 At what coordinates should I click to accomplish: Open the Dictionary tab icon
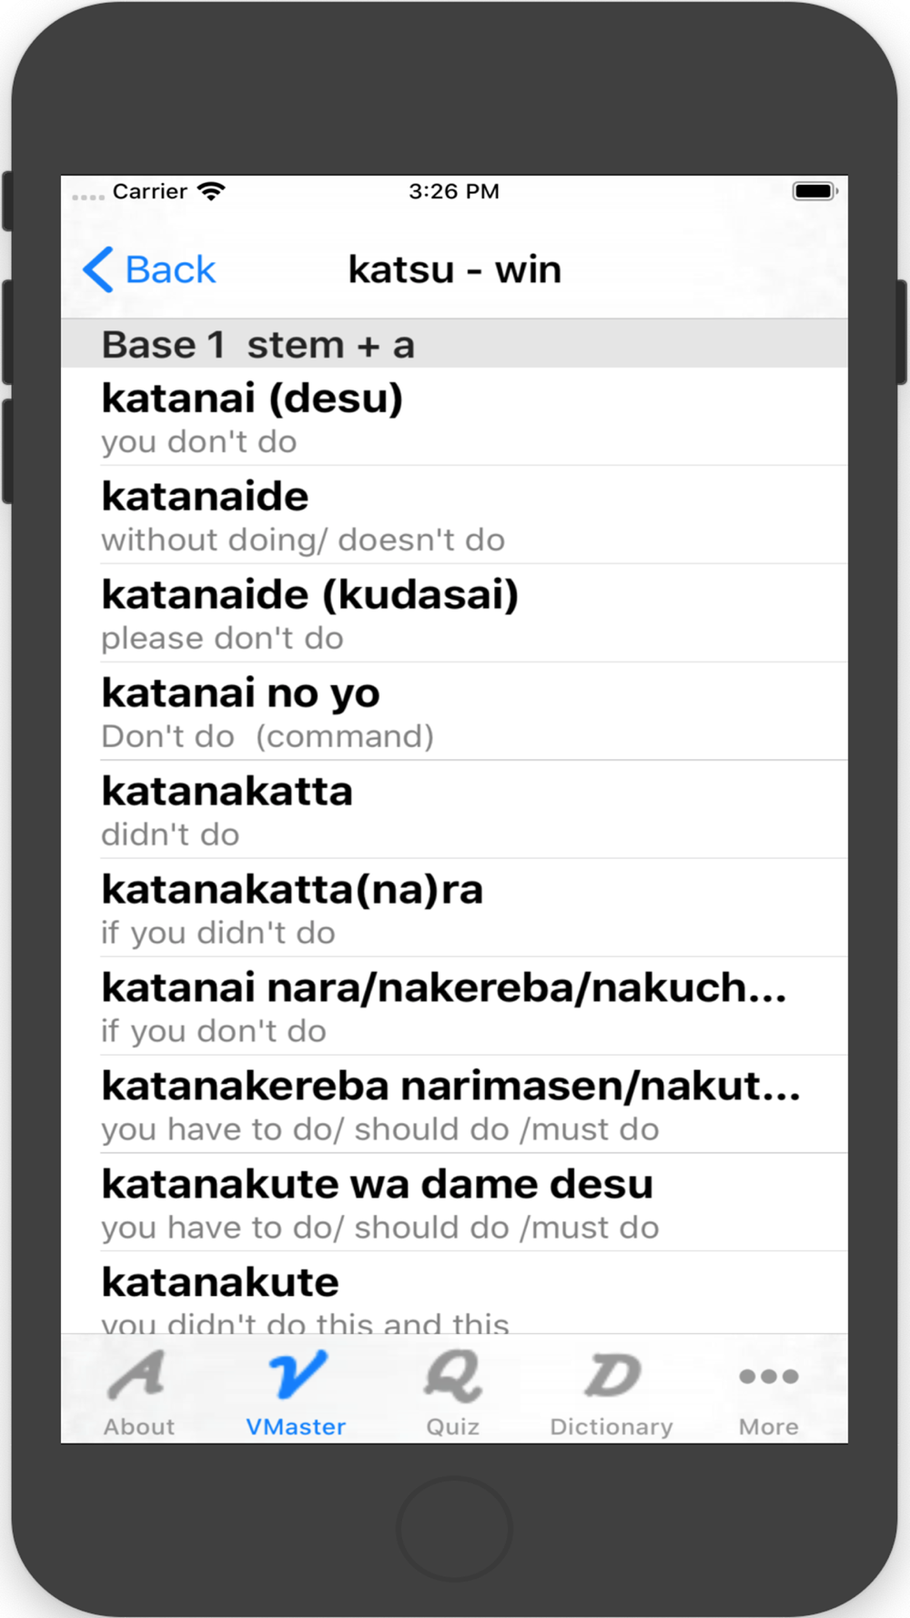tap(612, 1375)
